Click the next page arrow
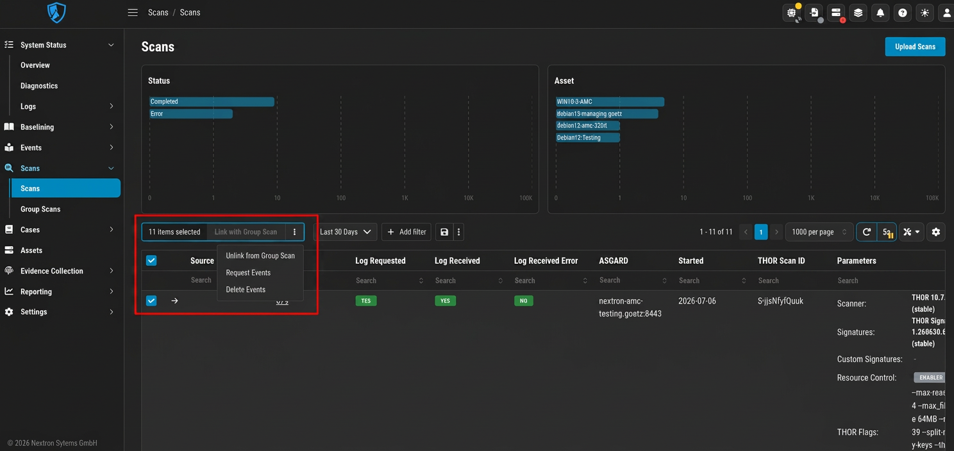This screenshot has height=451, width=954. [776, 232]
